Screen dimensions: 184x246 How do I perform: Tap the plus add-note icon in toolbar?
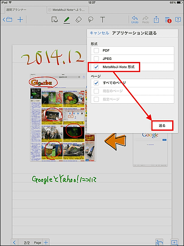point(20,20)
